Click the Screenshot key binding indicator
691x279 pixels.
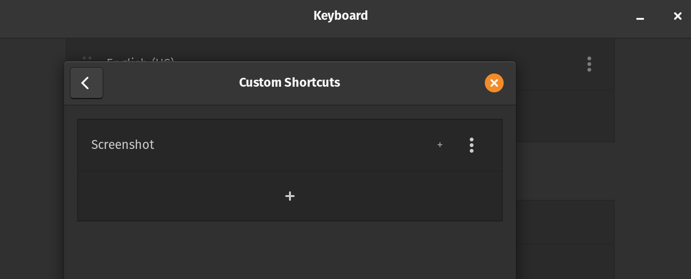440,145
